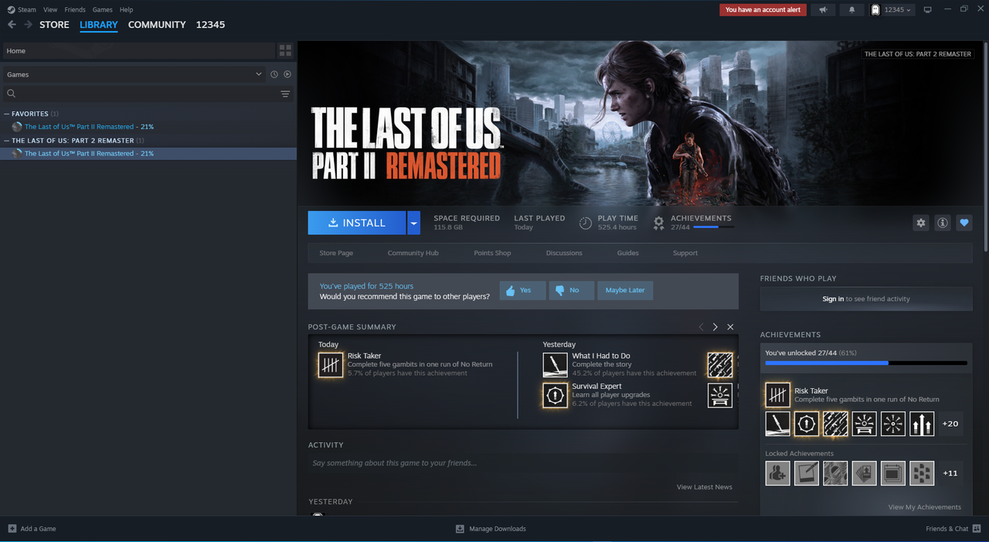The height and width of the screenshot is (542, 989).
Task: Show game info icon
Action: pyautogui.click(x=942, y=223)
